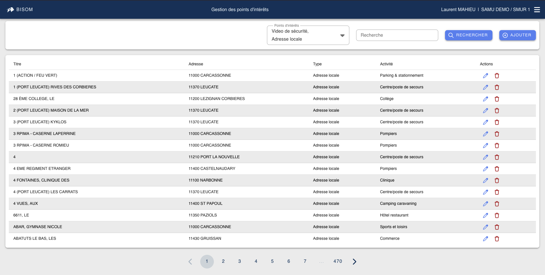Click the 11200 LEZIGNAN CORBIERES address cell

point(217,99)
